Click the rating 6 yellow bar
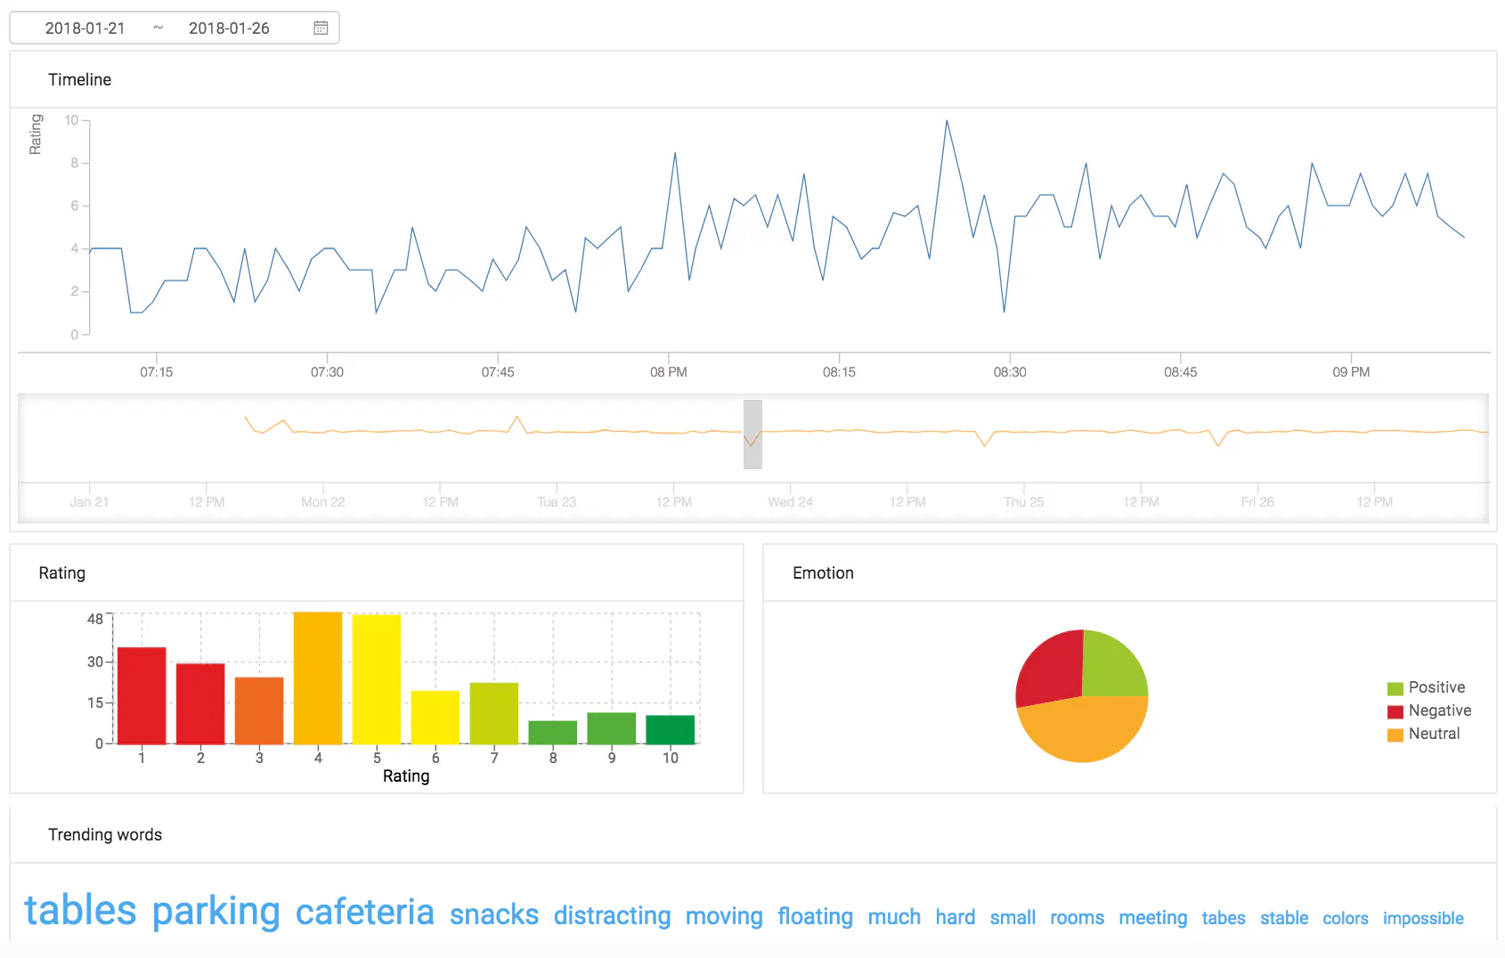The height and width of the screenshot is (958, 1505). click(x=435, y=718)
